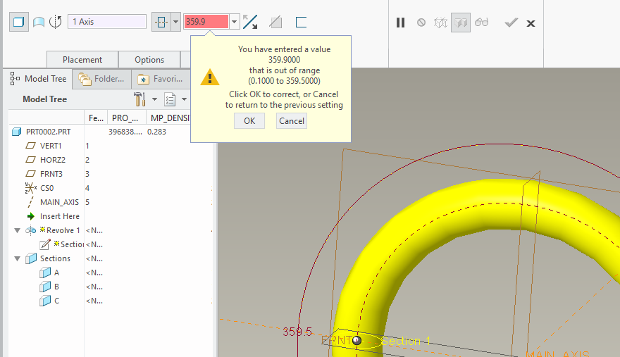
Task: Open Model Tree settings hammer icon
Action: (x=139, y=99)
